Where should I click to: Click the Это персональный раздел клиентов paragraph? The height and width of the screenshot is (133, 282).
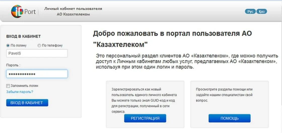tap(187, 61)
